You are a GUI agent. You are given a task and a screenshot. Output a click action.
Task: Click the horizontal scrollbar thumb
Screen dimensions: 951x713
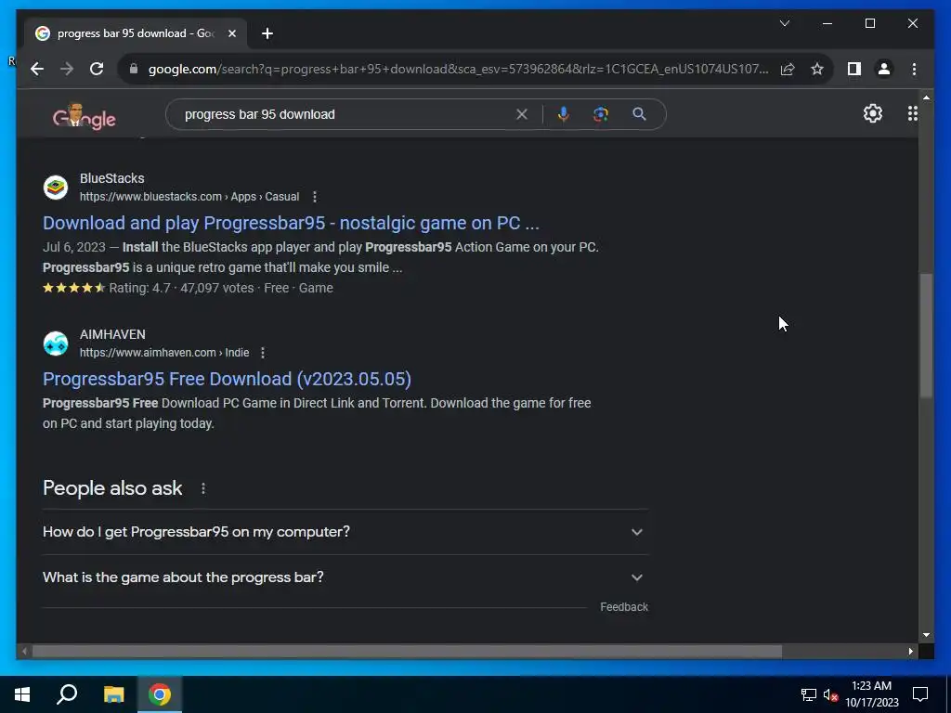(407, 651)
